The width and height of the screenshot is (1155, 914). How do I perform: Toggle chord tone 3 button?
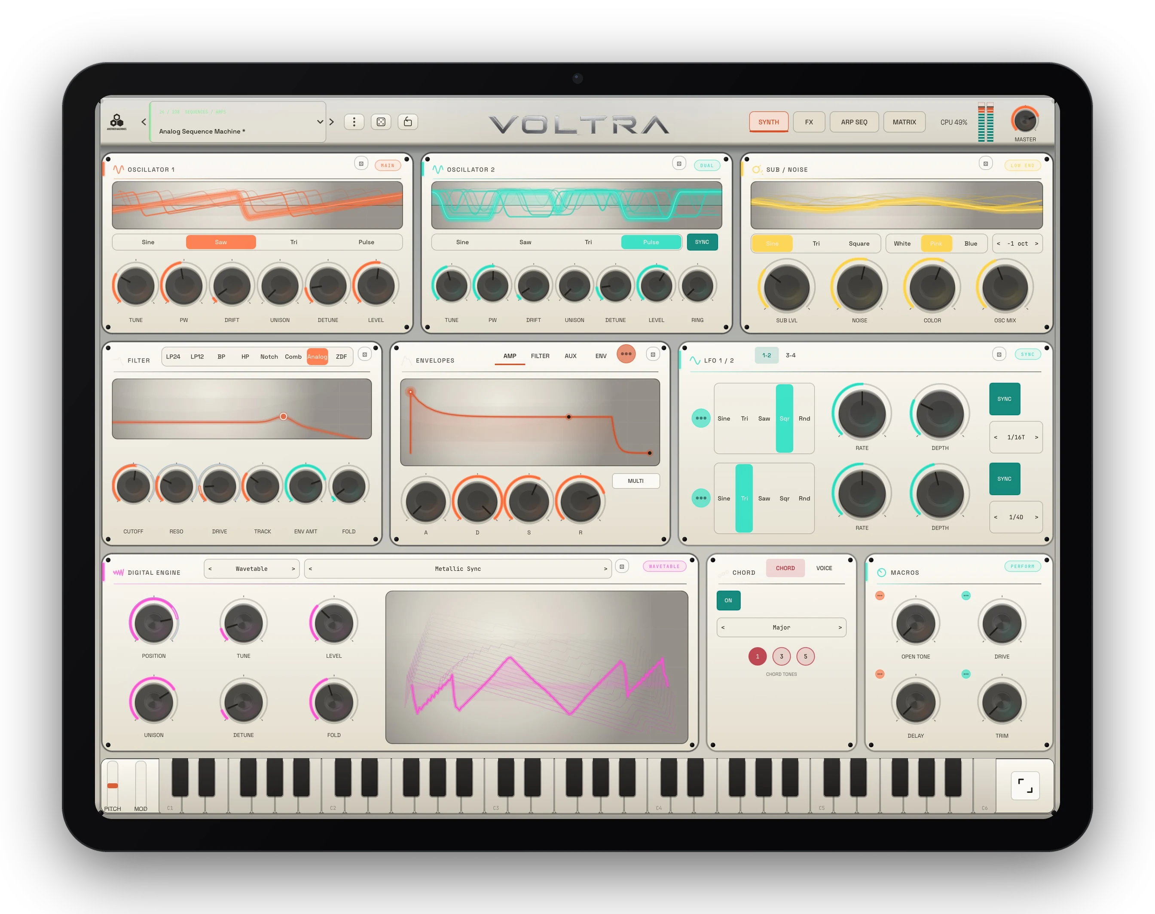tap(782, 656)
